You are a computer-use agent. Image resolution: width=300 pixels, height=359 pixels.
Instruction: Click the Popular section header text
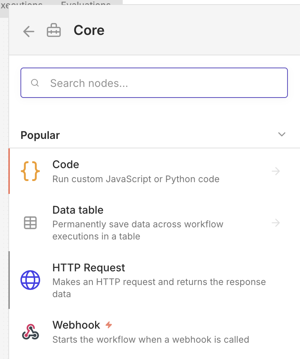[40, 135]
